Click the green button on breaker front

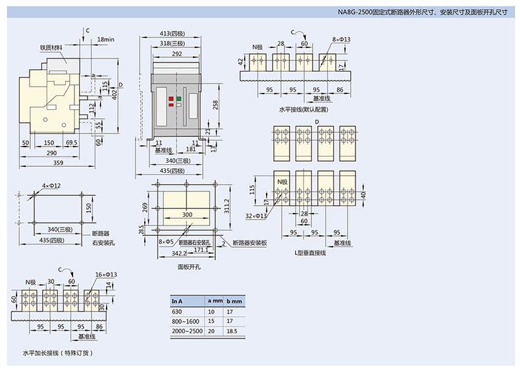click(179, 98)
